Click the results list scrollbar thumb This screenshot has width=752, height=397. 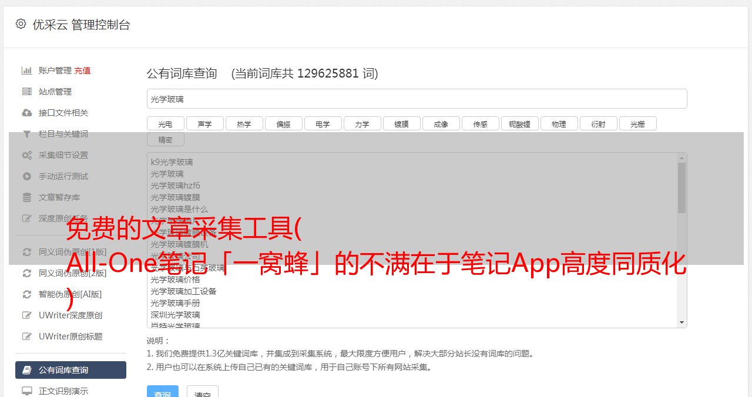(681, 188)
